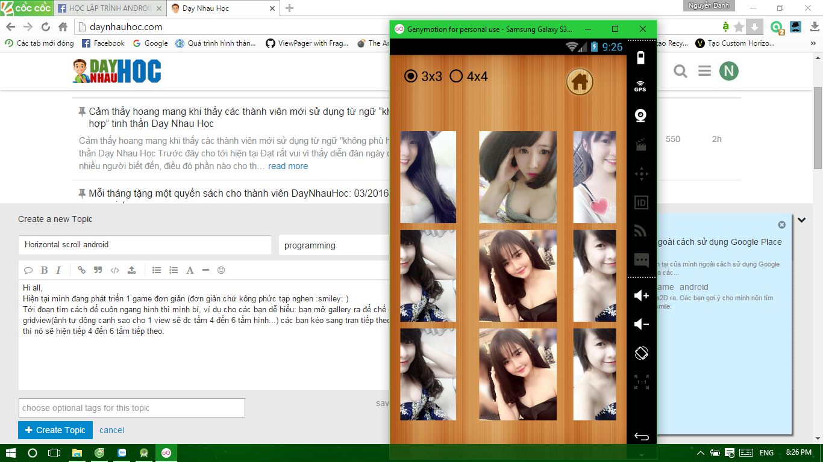Click the Blockquote icon in editor toolbar
823x462 pixels.
(98, 270)
